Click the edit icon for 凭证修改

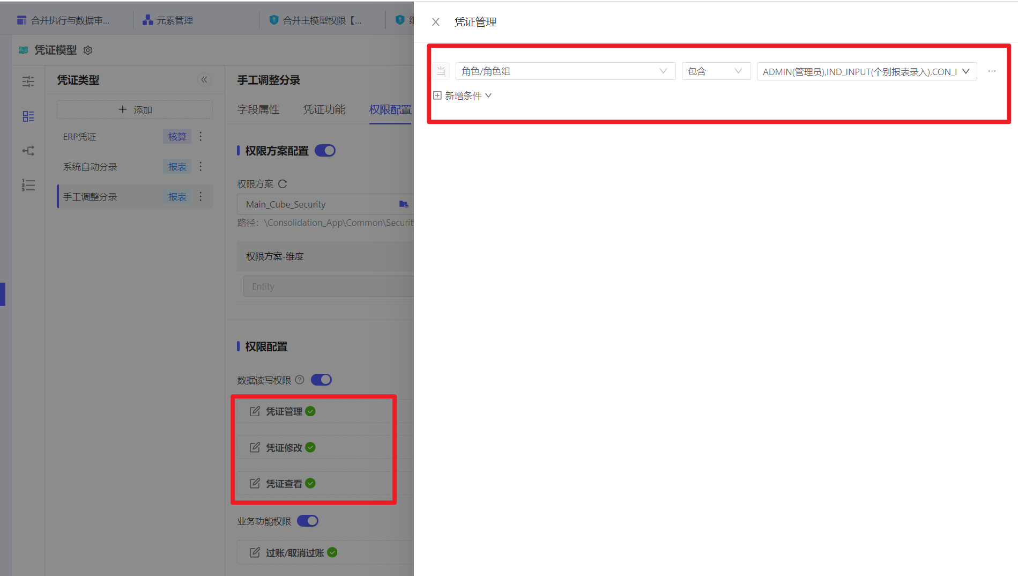[x=255, y=447]
